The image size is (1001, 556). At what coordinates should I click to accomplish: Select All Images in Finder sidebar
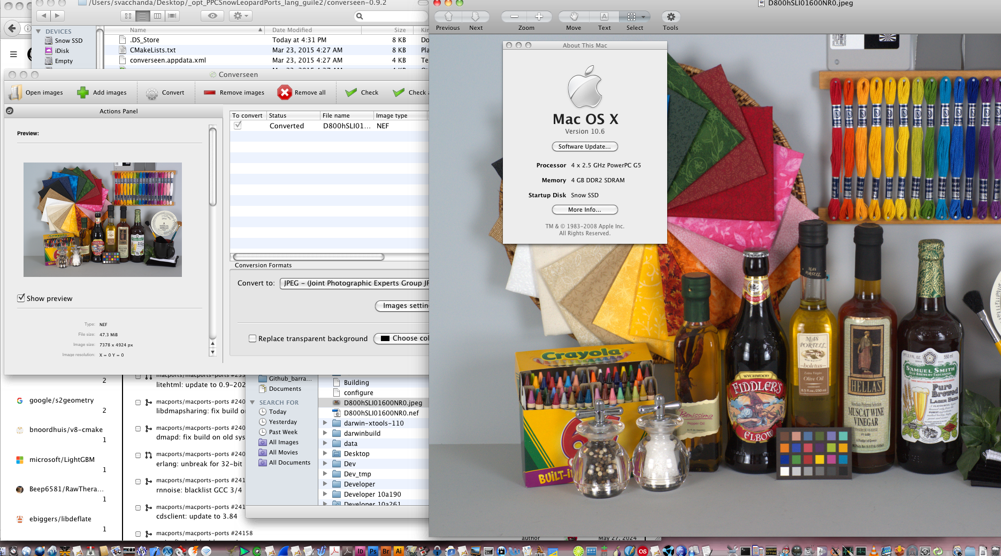click(x=284, y=442)
